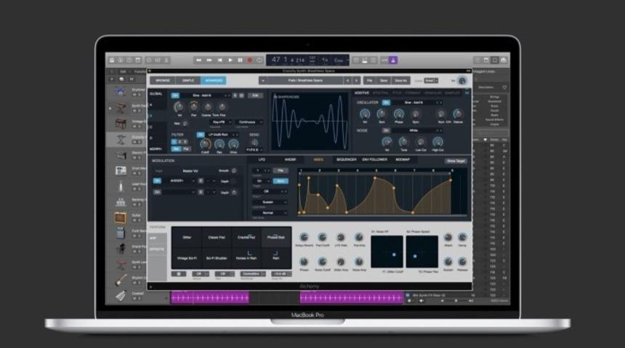The width and height of the screenshot is (625, 348).
Task: Switch Alchemy to Simple view
Action: (x=187, y=80)
